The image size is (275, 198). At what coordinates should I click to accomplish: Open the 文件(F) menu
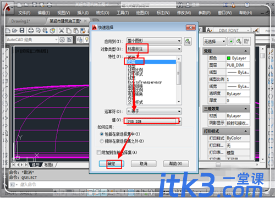point(24,13)
